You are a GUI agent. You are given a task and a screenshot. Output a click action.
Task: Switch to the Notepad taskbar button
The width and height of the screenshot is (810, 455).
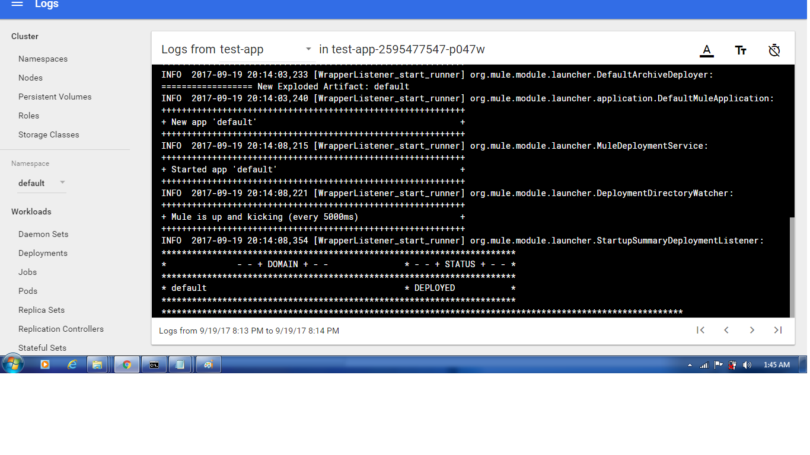click(180, 365)
